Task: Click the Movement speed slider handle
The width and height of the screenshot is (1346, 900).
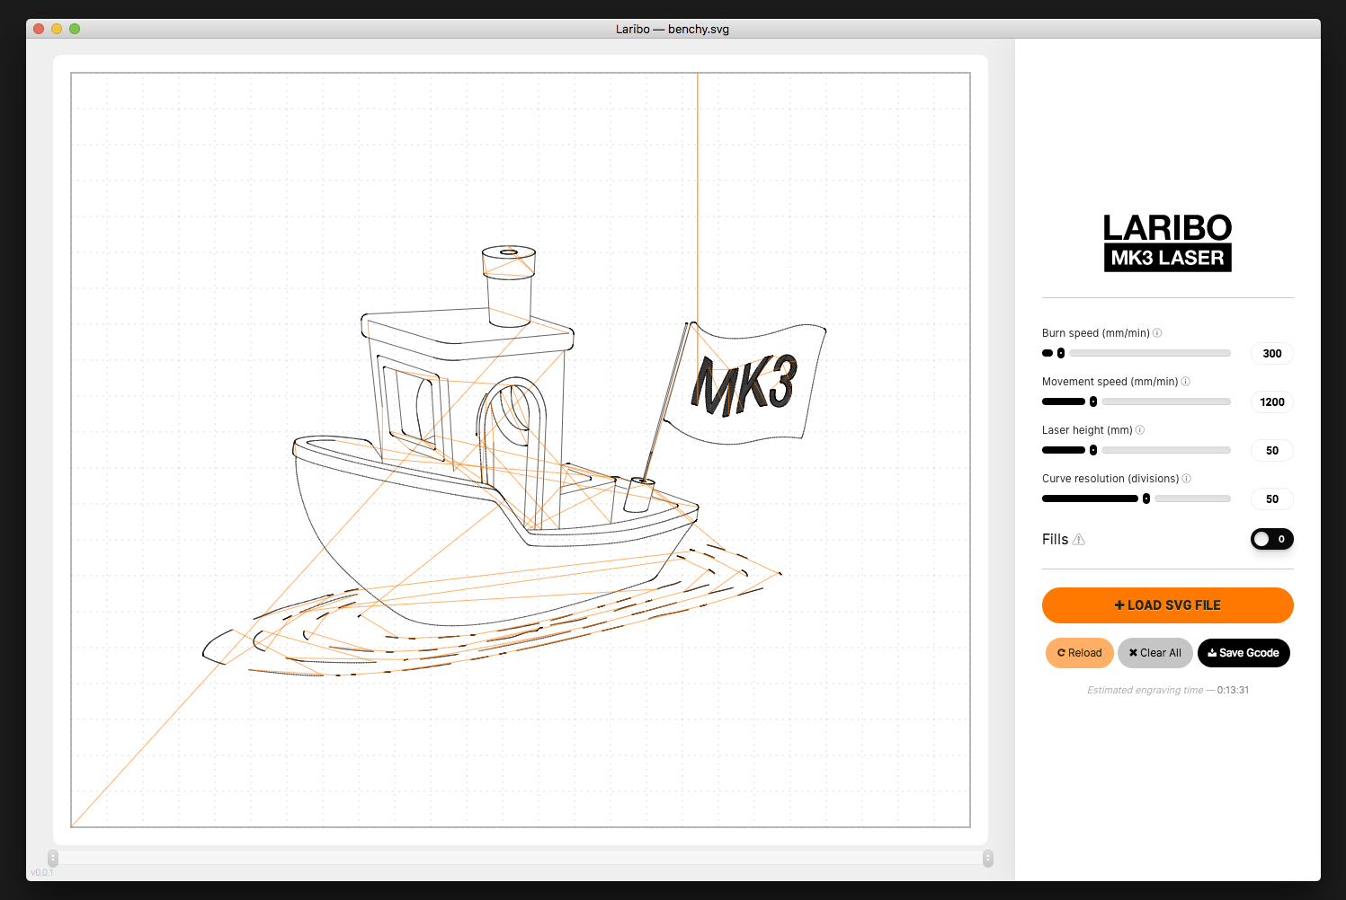Action: point(1093,401)
